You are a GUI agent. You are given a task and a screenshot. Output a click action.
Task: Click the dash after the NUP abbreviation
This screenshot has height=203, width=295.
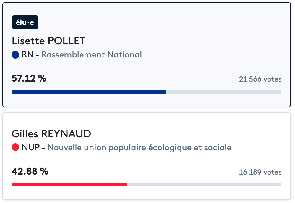click(43, 147)
